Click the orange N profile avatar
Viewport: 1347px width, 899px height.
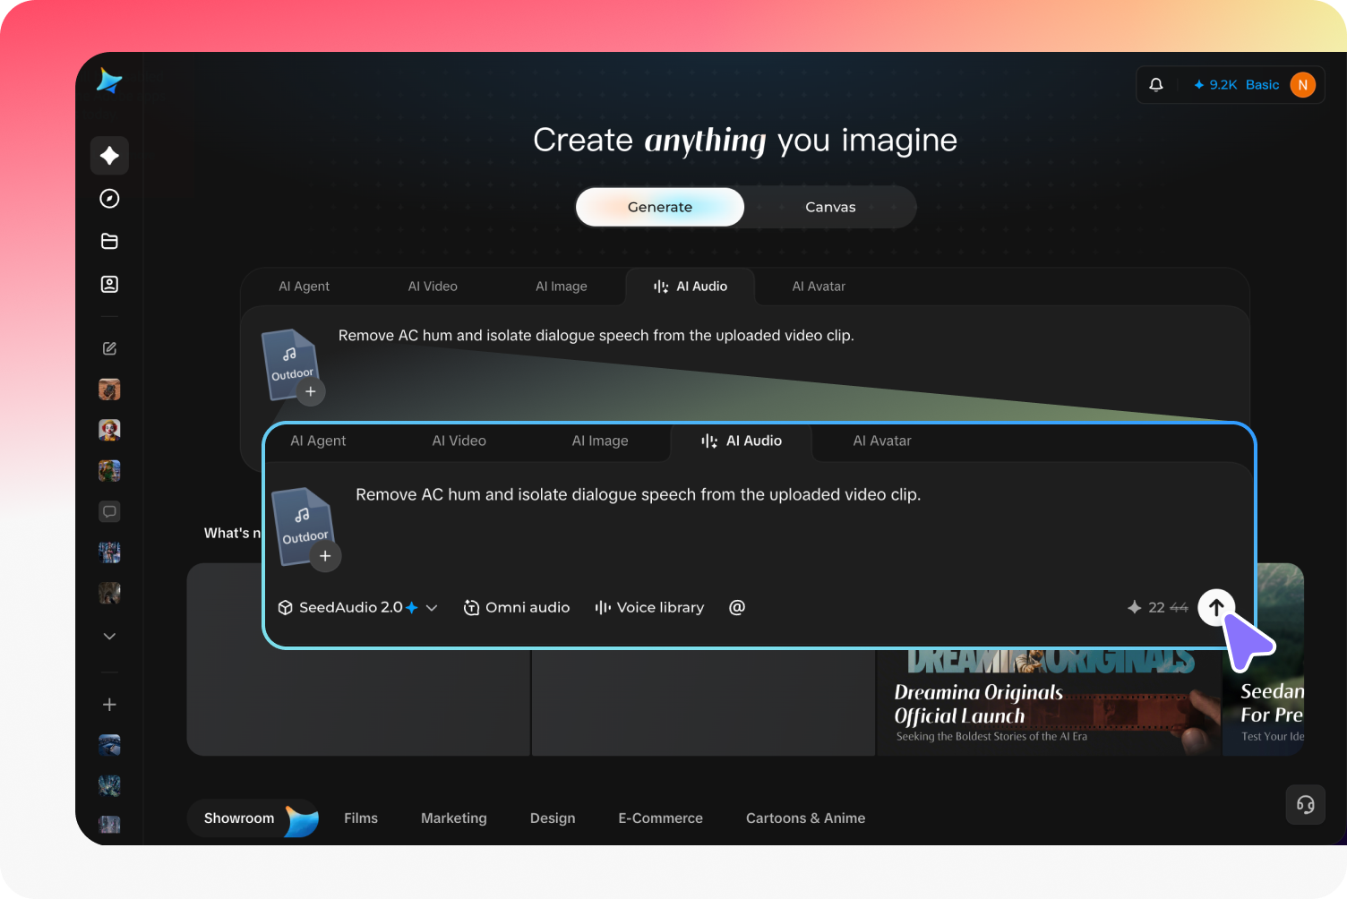(1303, 85)
